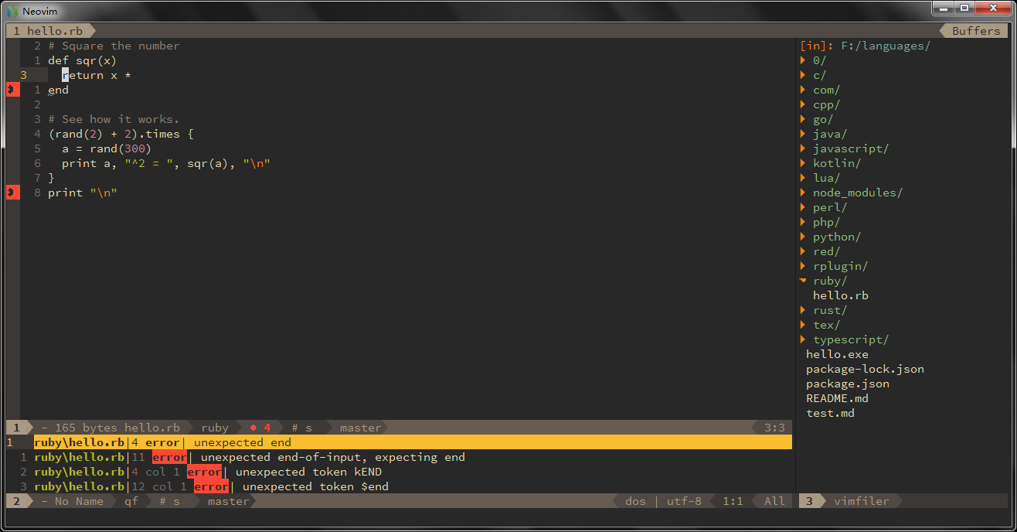Click the red error count indicator in statusline

pos(260,428)
